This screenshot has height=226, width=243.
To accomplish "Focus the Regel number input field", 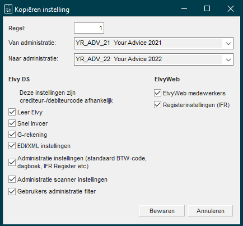I will (89, 28).
